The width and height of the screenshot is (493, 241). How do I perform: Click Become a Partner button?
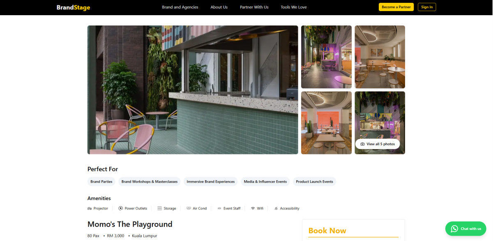click(396, 7)
